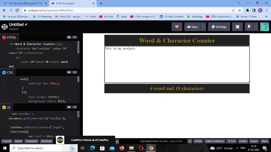This screenshot has height=152, width=271.
Task: Fork this pen
Action: click(x=232, y=141)
